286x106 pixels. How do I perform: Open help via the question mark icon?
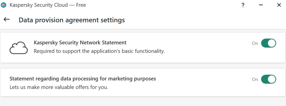(x=243, y=5)
